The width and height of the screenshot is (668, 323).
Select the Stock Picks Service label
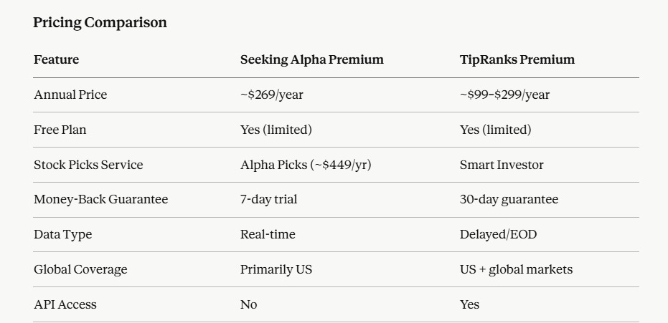(88, 165)
